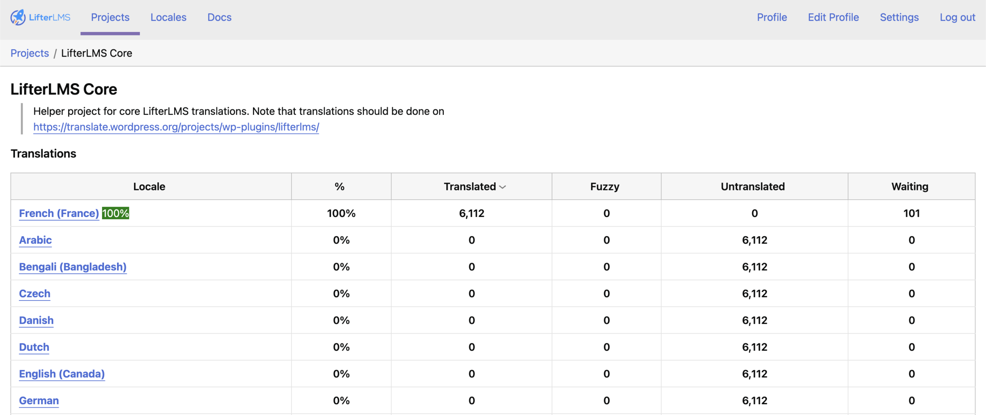Open the French (France) locale

coord(59,213)
